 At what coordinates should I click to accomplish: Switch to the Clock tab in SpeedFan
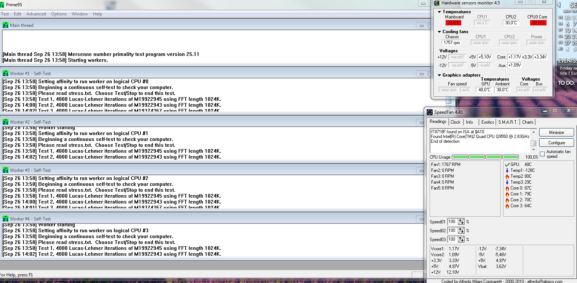pos(455,122)
